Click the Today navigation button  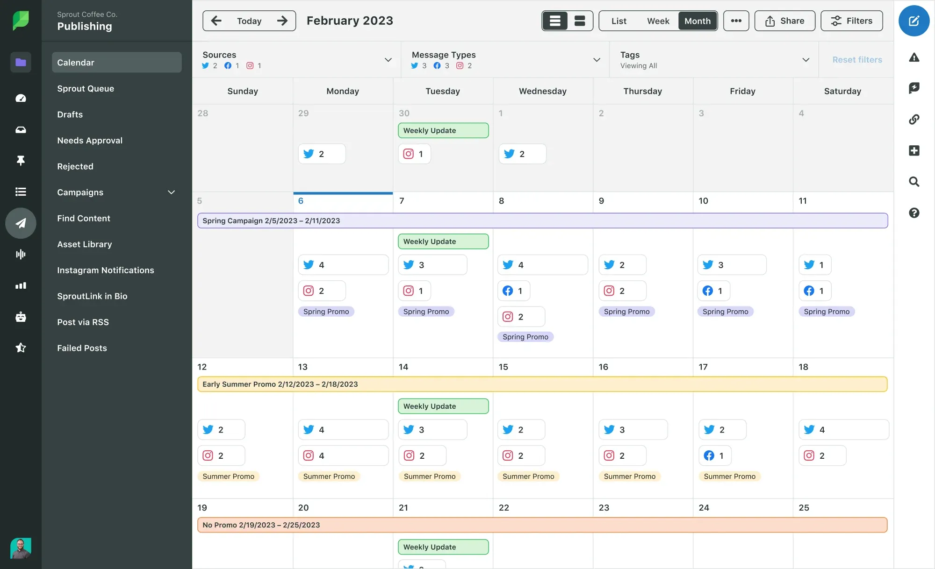[x=249, y=20]
